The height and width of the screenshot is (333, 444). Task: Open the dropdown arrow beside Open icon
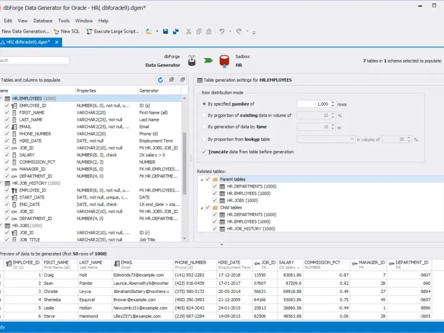[x=157, y=32]
